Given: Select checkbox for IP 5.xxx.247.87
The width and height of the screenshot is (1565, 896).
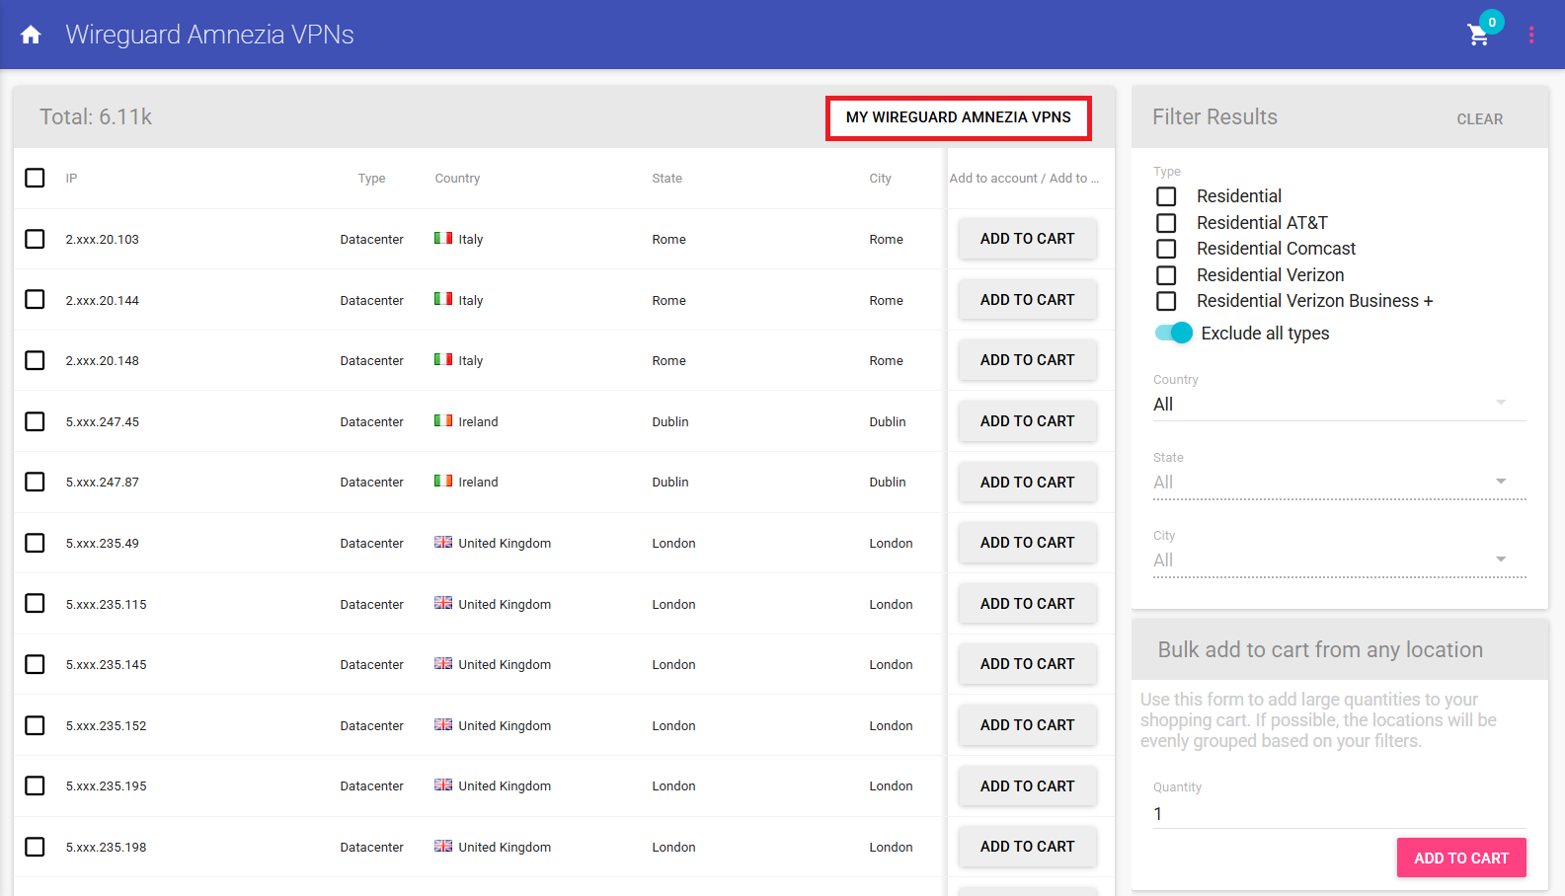Looking at the screenshot, I should click(35, 482).
